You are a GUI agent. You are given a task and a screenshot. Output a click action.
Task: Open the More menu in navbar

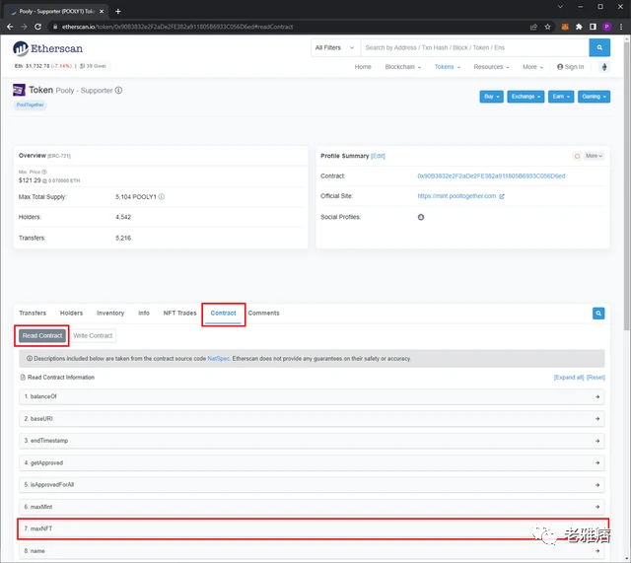[x=532, y=67]
